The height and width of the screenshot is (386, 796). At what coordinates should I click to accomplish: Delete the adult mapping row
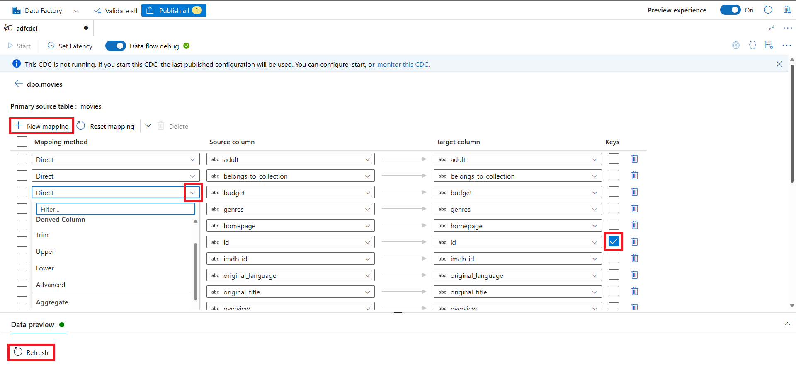point(634,159)
